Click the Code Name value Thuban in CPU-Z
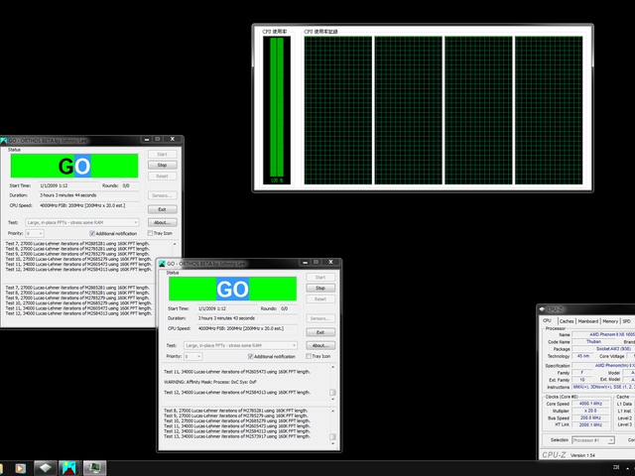635x476 pixels. pos(593,341)
